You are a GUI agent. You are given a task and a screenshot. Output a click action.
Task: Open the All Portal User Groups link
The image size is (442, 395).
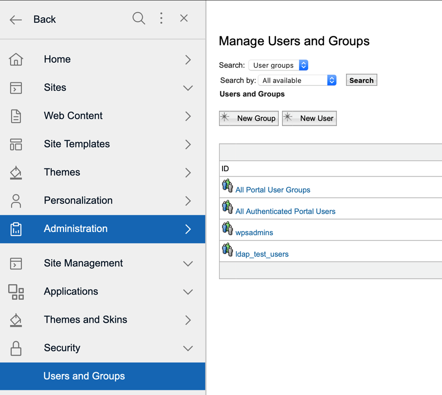coord(272,190)
